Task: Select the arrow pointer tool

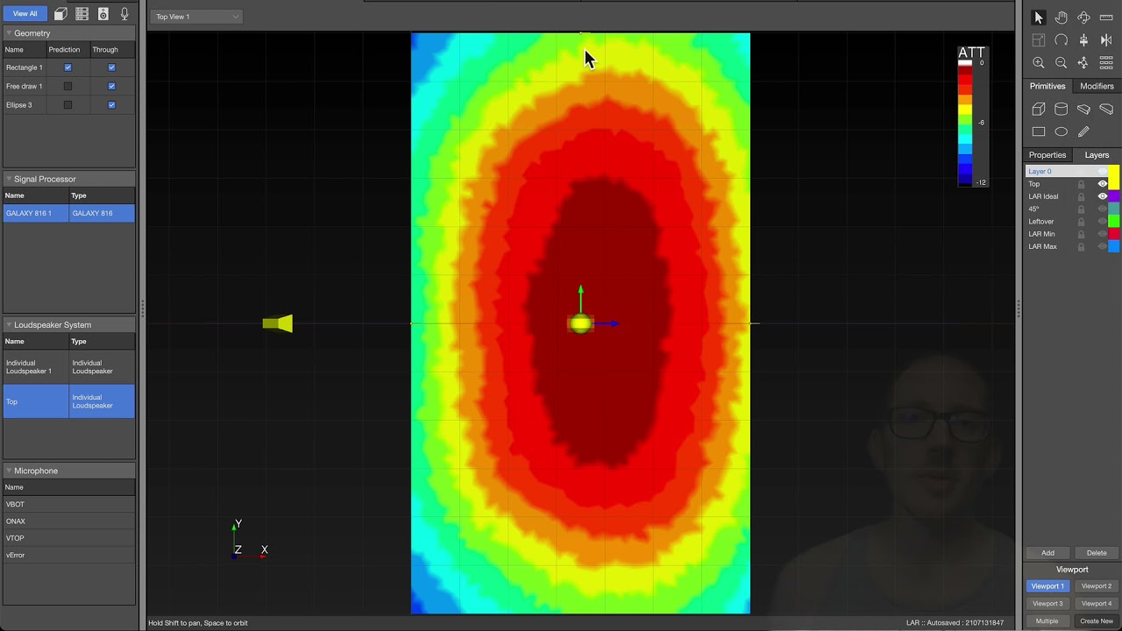Action: click(1039, 18)
